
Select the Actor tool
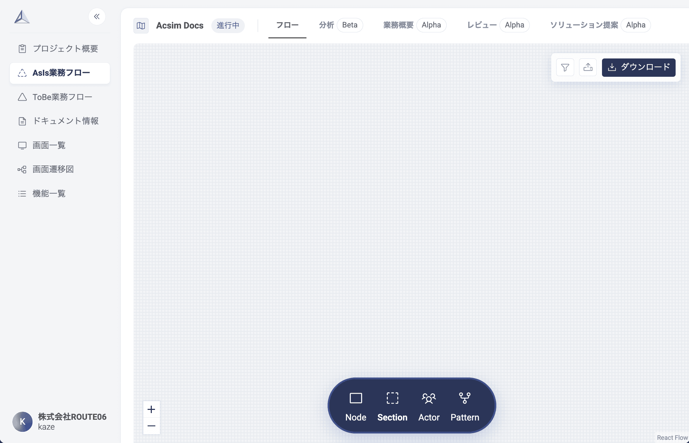429,407
